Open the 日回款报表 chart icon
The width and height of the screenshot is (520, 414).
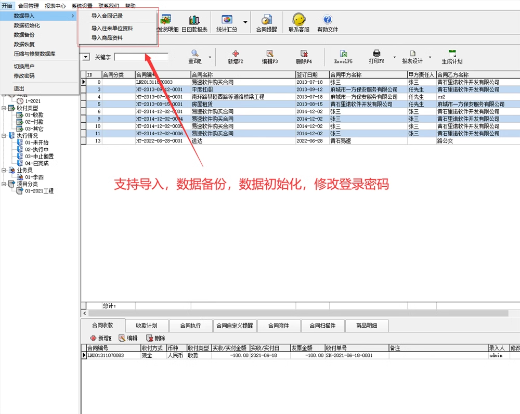(194, 23)
